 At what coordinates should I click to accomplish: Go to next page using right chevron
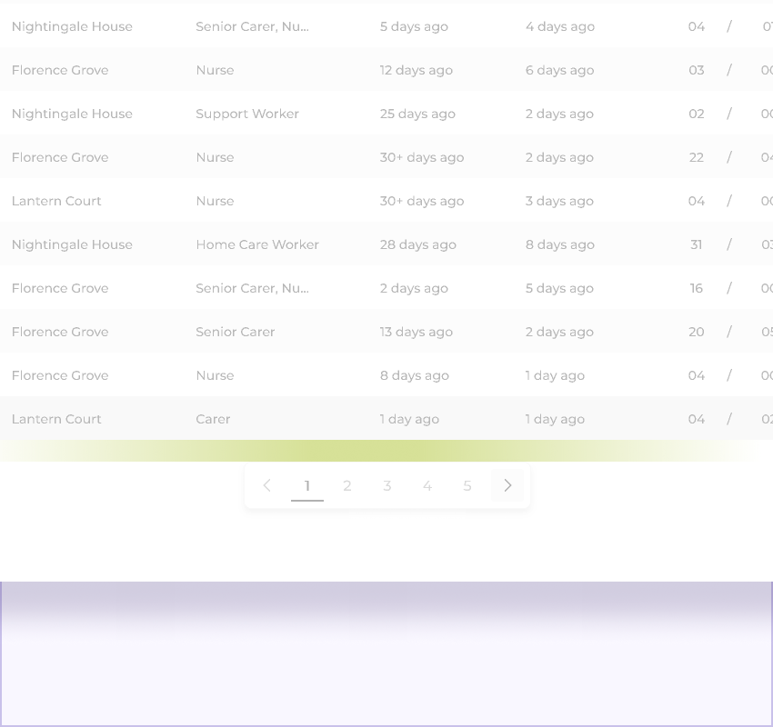tap(507, 485)
